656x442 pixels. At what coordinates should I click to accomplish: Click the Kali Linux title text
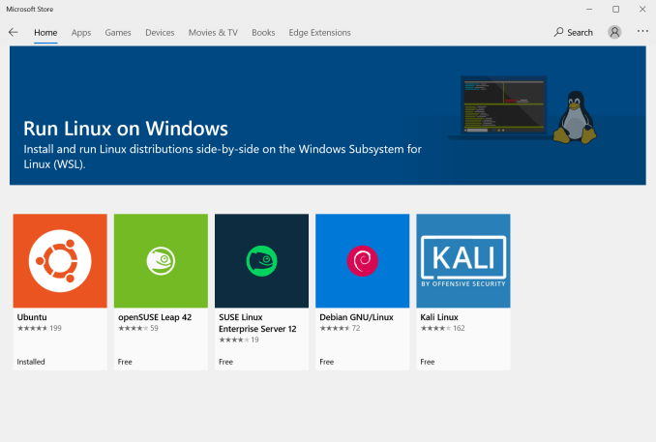click(x=439, y=317)
